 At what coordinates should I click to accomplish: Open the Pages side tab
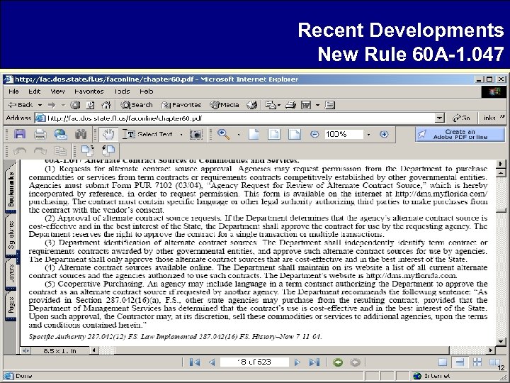[11, 305]
